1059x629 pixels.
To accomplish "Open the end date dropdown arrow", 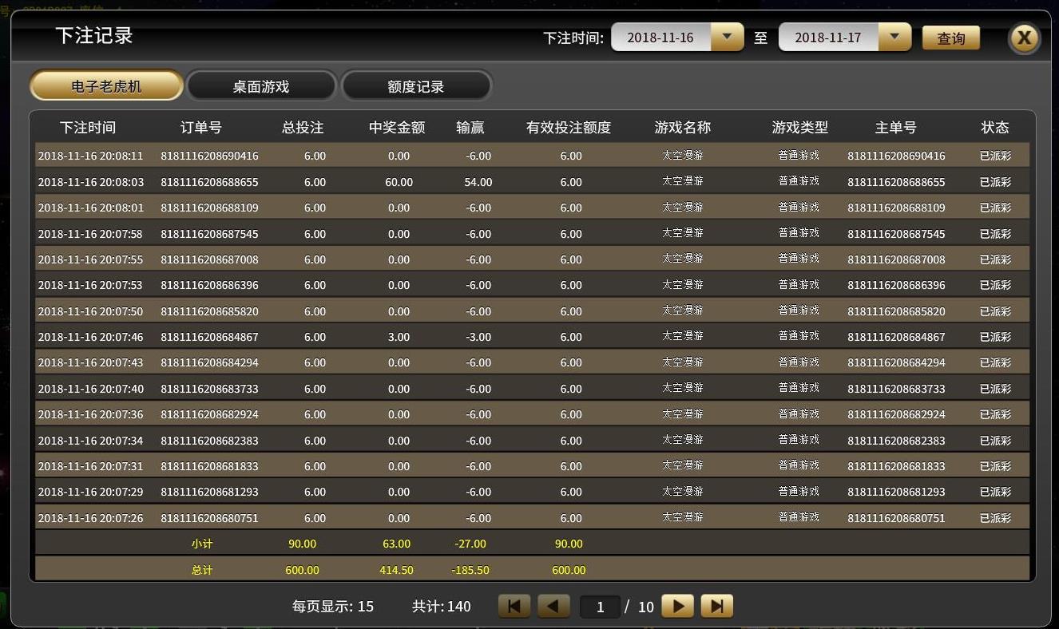I will [x=894, y=37].
